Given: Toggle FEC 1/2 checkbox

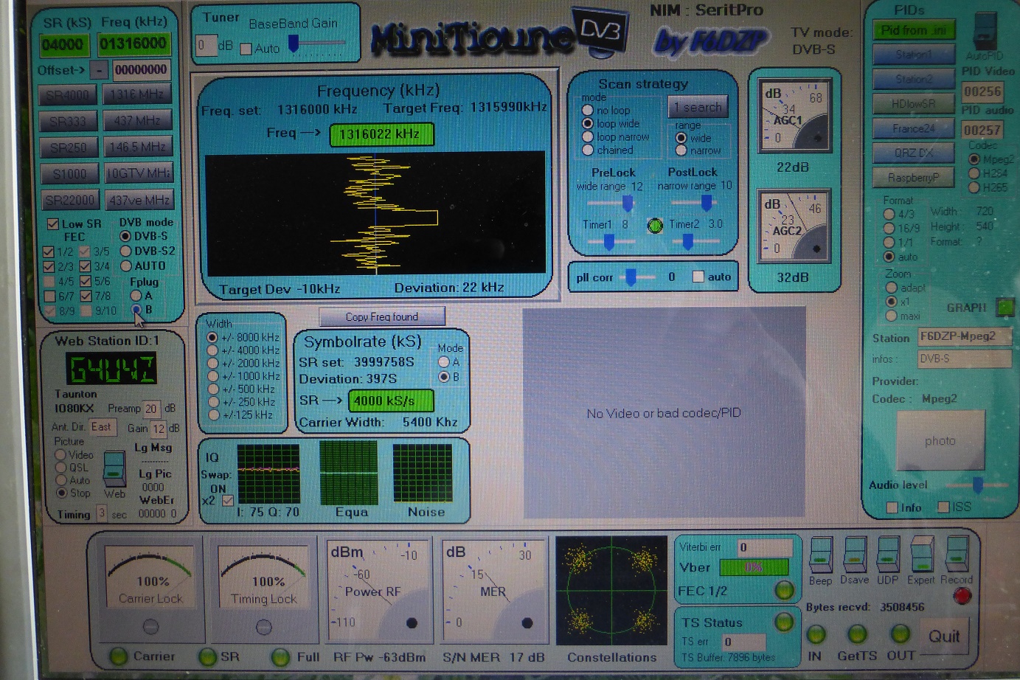Looking at the screenshot, I should pyautogui.click(x=49, y=251).
